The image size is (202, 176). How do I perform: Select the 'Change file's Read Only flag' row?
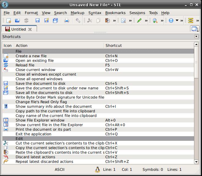click(98, 102)
